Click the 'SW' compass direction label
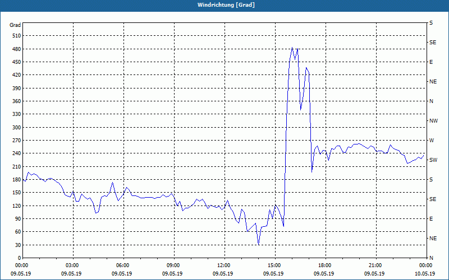This screenshot has width=449, height=280. tap(433, 160)
